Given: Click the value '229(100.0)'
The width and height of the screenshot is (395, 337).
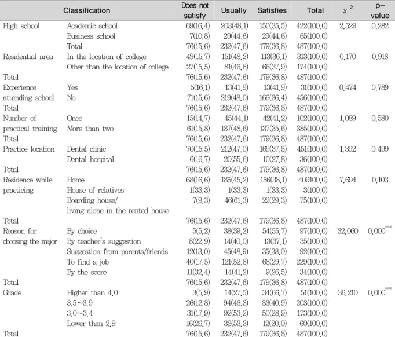Looking at the screenshot, I should click(x=312, y=262).
